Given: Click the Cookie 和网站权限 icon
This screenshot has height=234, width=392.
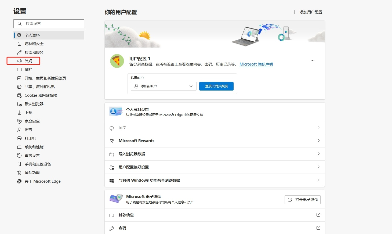Looking at the screenshot, I should click(x=19, y=95).
